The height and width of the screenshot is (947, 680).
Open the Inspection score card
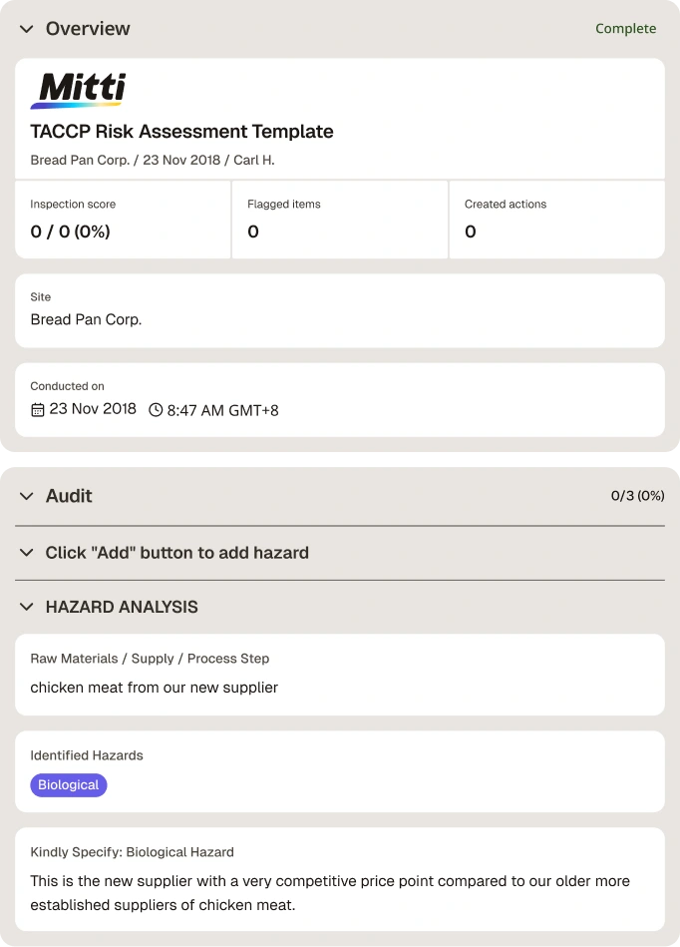tap(123, 220)
